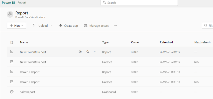The image size is (213, 99).
Task: Click the Upload arrow icon
Action: [34, 25]
